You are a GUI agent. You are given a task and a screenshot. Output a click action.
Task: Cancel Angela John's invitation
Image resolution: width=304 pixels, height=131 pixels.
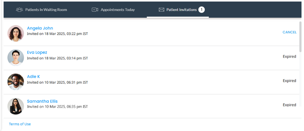click(x=289, y=32)
